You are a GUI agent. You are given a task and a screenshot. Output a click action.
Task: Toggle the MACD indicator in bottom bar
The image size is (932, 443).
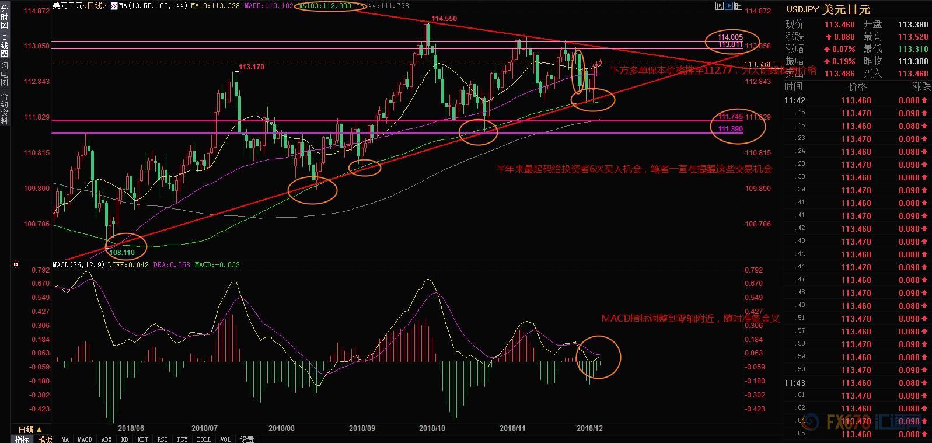pyautogui.click(x=85, y=439)
